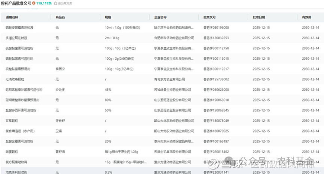The width and height of the screenshot is (324, 174).
Task: Click the 企业名称 column header
Action: click(x=160, y=17)
